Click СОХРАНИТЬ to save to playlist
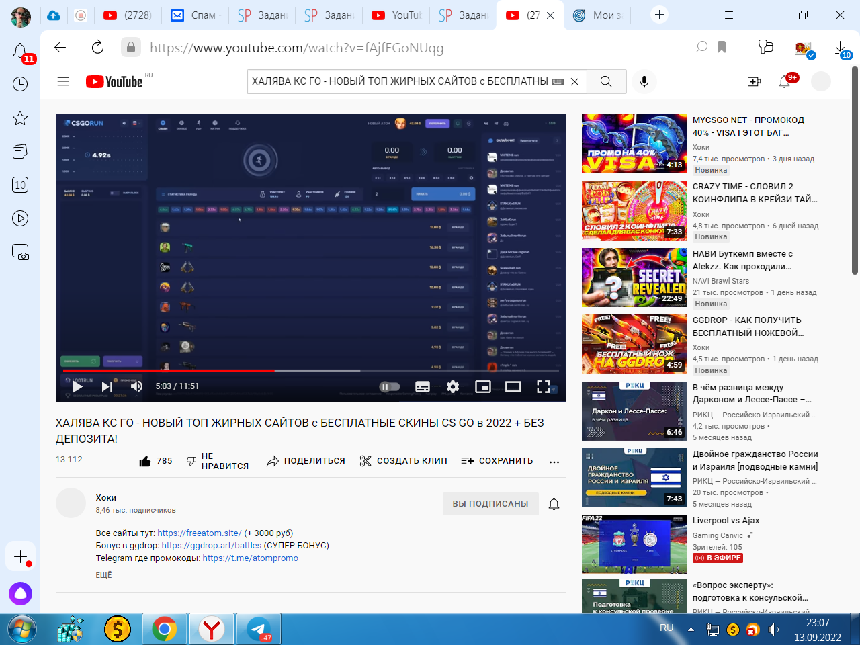This screenshot has width=860, height=645. [497, 461]
